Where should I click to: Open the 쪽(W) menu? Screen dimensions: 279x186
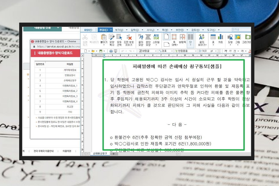point(165,30)
